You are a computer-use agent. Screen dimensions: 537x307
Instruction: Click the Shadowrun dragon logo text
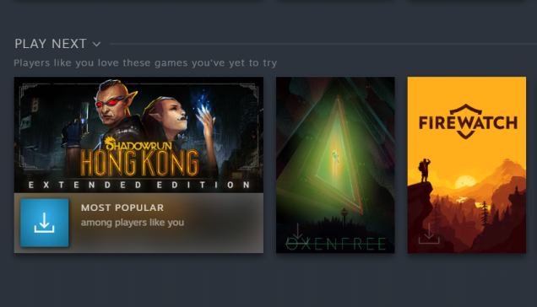click(x=138, y=144)
